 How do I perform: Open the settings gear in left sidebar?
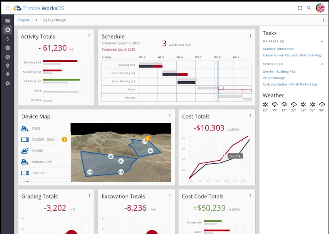pyautogui.click(x=8, y=83)
